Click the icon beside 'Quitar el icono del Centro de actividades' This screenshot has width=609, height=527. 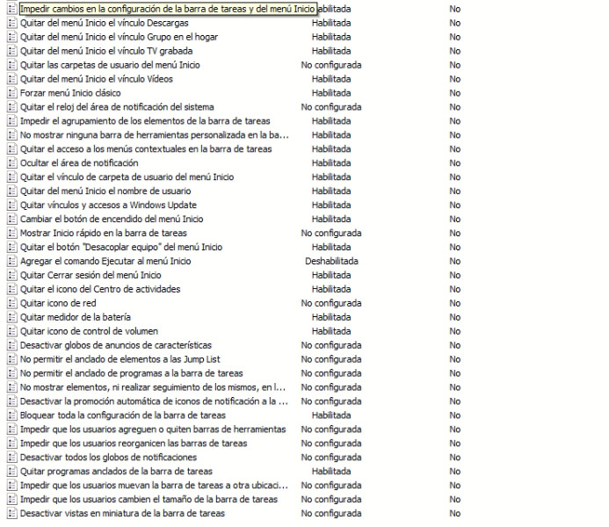(x=12, y=289)
